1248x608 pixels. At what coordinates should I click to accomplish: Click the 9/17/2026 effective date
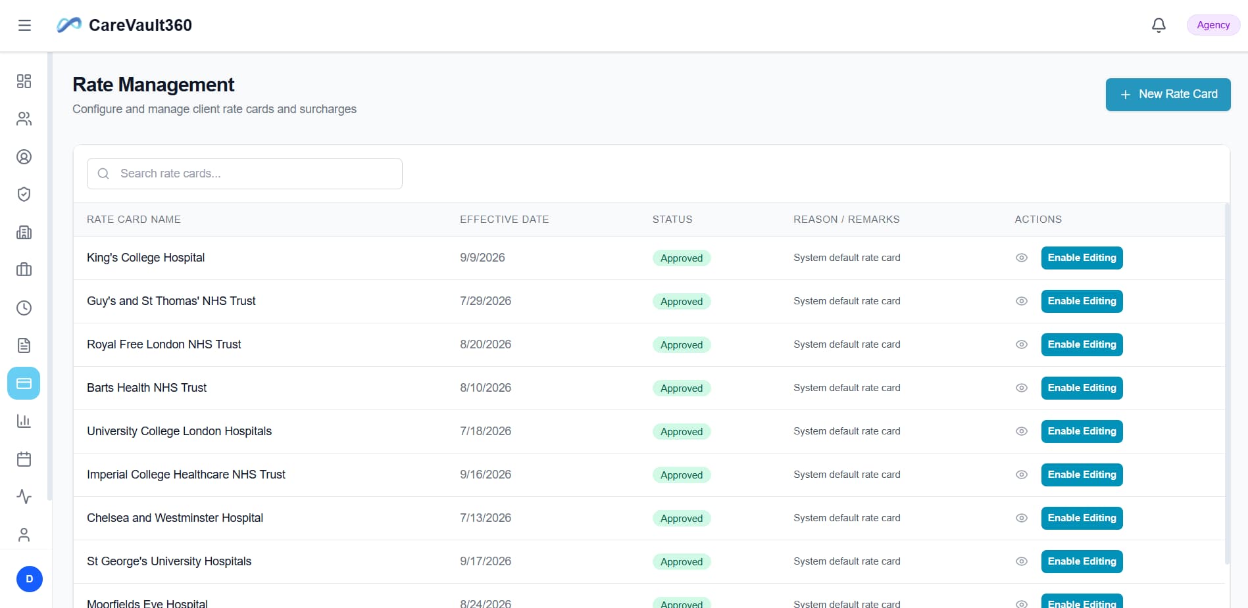tap(486, 561)
